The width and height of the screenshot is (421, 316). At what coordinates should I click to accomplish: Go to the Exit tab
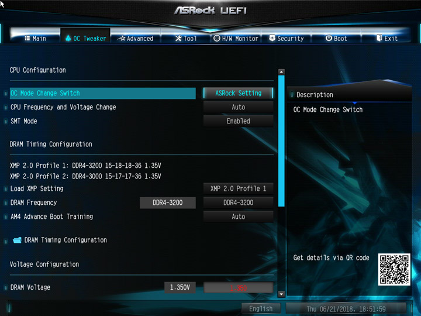(387, 39)
